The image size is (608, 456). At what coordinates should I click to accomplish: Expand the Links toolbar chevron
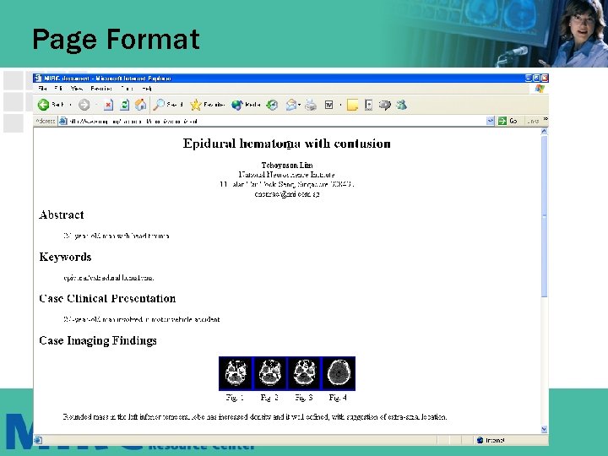(x=546, y=119)
